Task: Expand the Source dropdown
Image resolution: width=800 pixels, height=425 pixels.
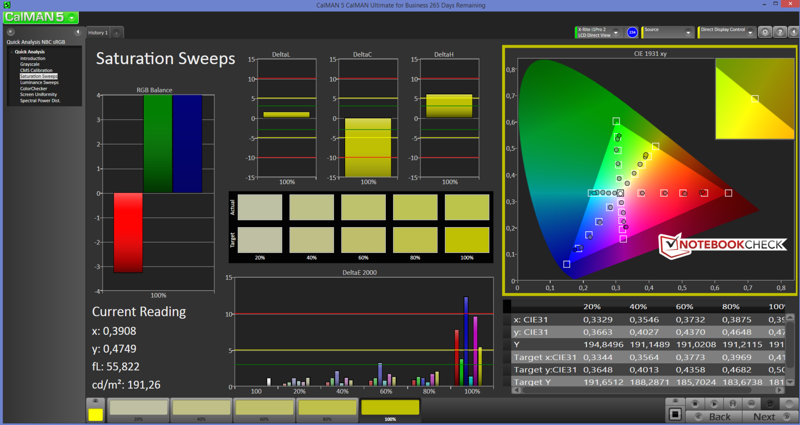Action: pos(688,32)
